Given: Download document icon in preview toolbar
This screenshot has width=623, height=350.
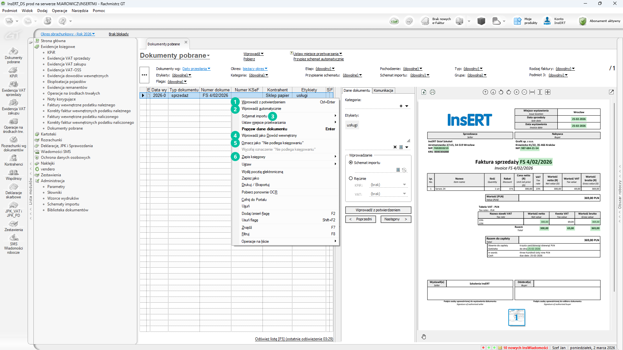Looking at the screenshot, I should coord(424,92).
